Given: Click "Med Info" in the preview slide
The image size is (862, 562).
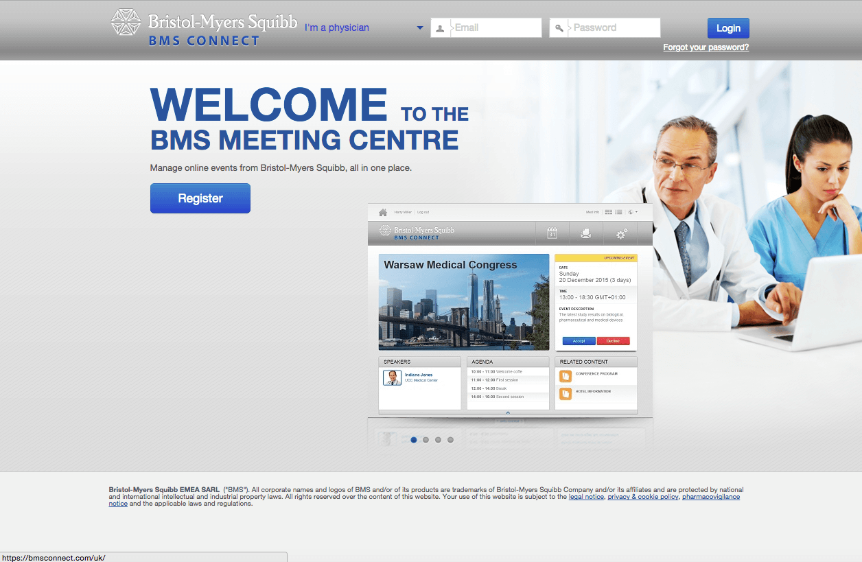Looking at the screenshot, I should [x=592, y=212].
